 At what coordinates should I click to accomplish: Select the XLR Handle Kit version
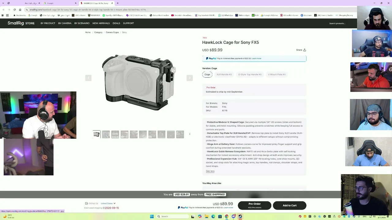pyautogui.click(x=224, y=75)
